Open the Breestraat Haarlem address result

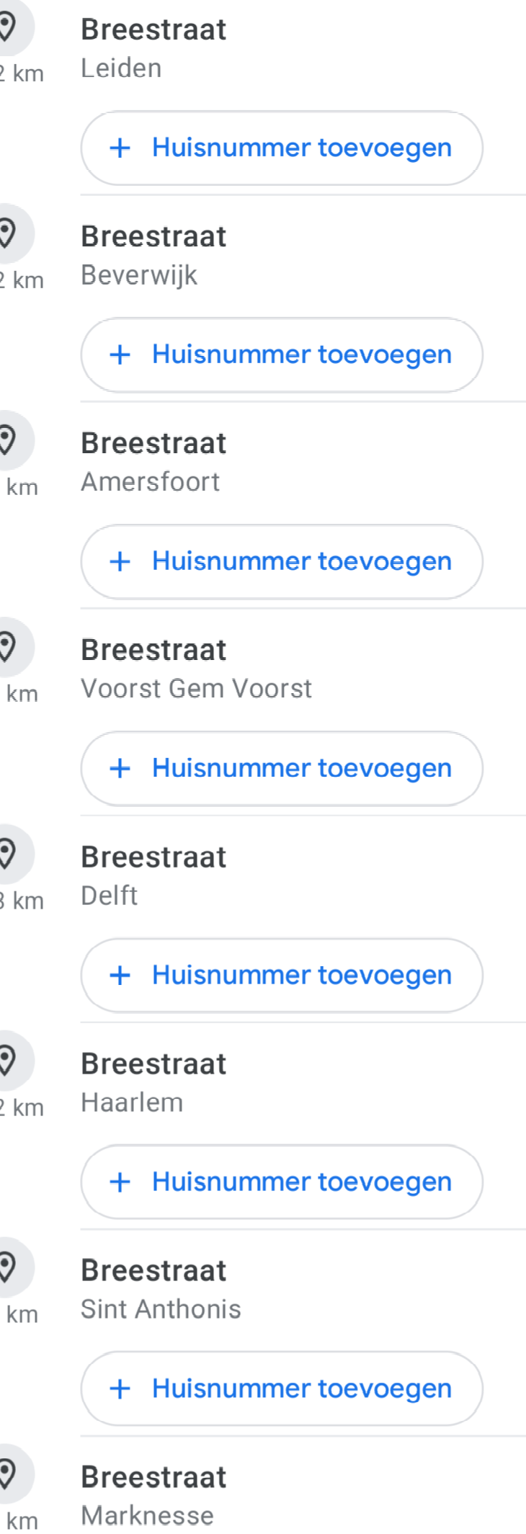point(153,1082)
